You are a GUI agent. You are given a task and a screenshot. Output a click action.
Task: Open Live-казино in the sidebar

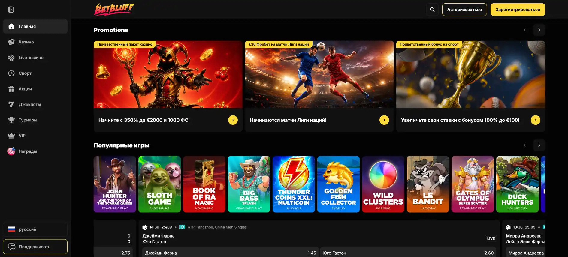pyautogui.click(x=35, y=58)
